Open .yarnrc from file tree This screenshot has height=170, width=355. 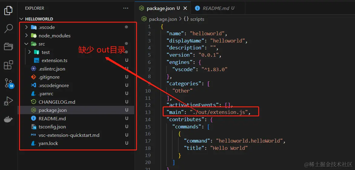click(x=46, y=93)
